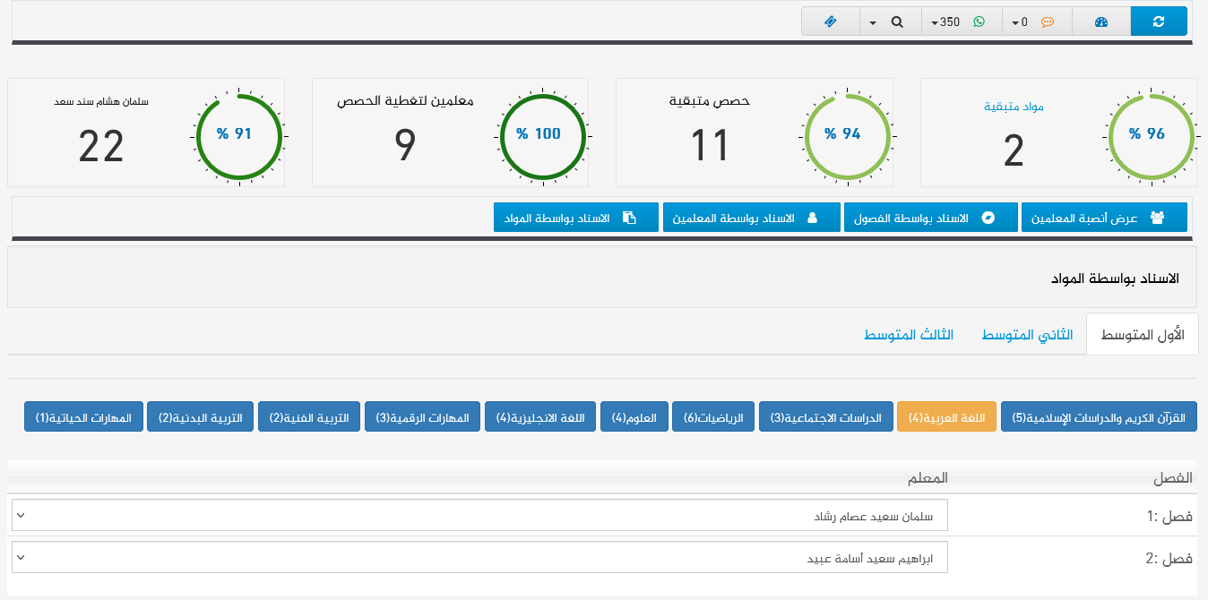Open the مواد متبقية link
This screenshot has width=1208, height=600.
[x=1014, y=107]
